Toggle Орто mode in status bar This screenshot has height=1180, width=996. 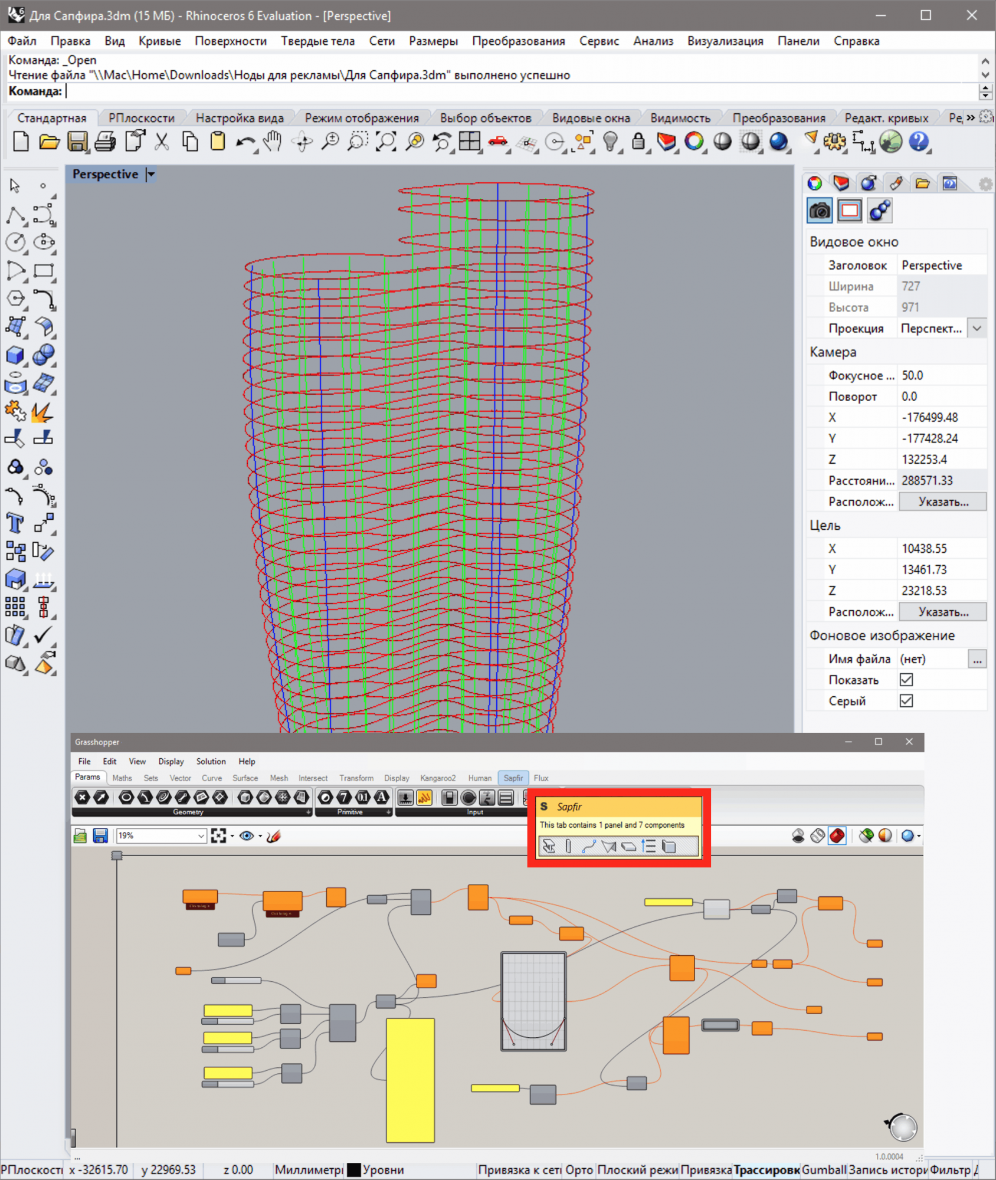578,1169
